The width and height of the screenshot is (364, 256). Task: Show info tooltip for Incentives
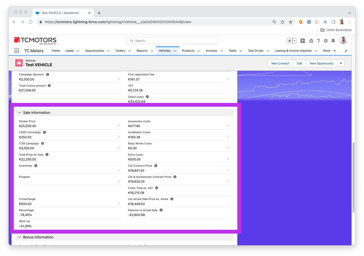pos(36,166)
